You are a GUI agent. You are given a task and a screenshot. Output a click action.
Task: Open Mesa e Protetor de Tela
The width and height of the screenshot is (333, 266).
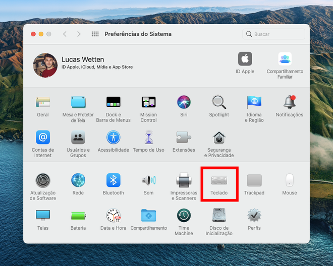[78, 102]
